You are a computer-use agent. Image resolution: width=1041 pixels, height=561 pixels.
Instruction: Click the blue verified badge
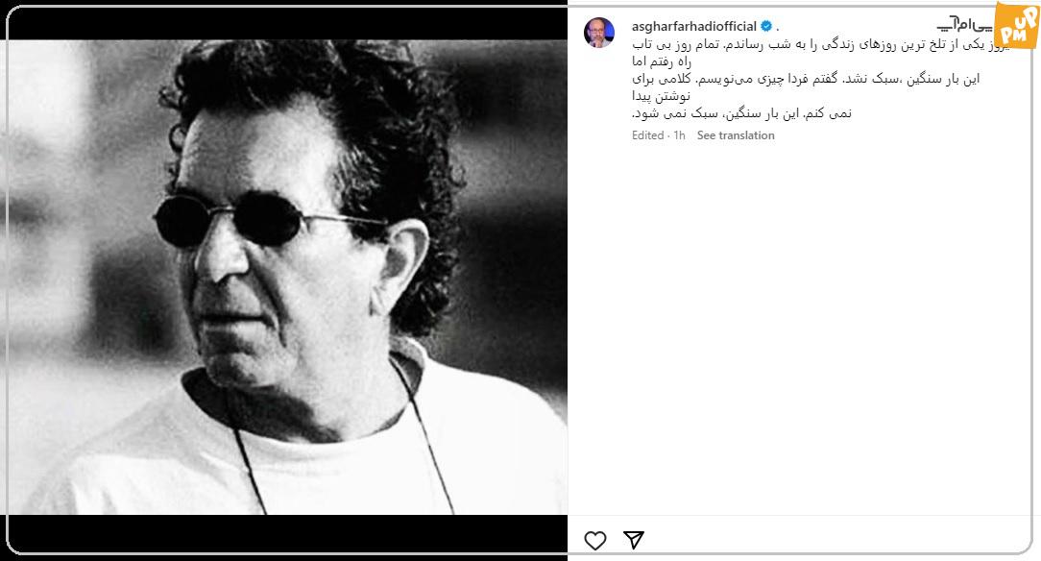(766, 27)
